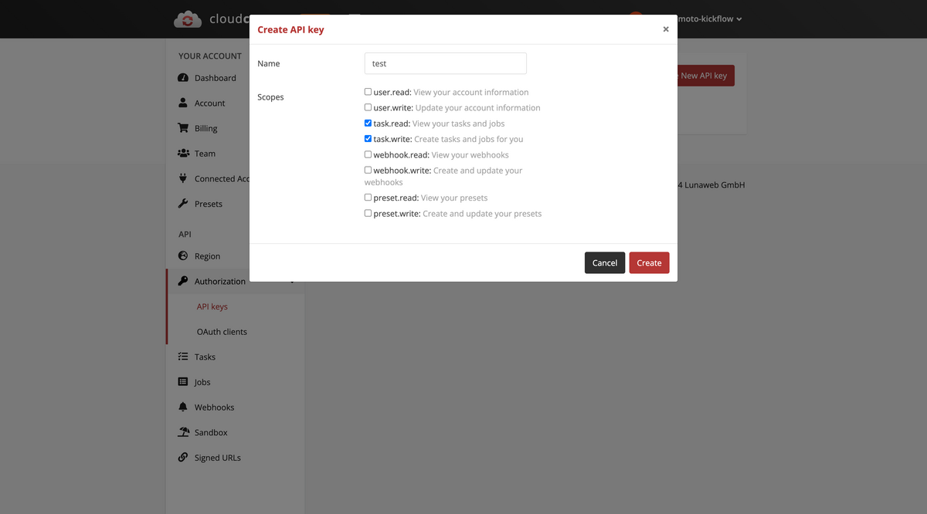Click the Name input containing test
This screenshot has width=927, height=514.
click(445, 63)
